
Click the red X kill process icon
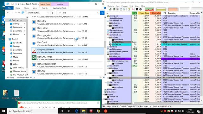pyautogui.click(x=133, y=9)
